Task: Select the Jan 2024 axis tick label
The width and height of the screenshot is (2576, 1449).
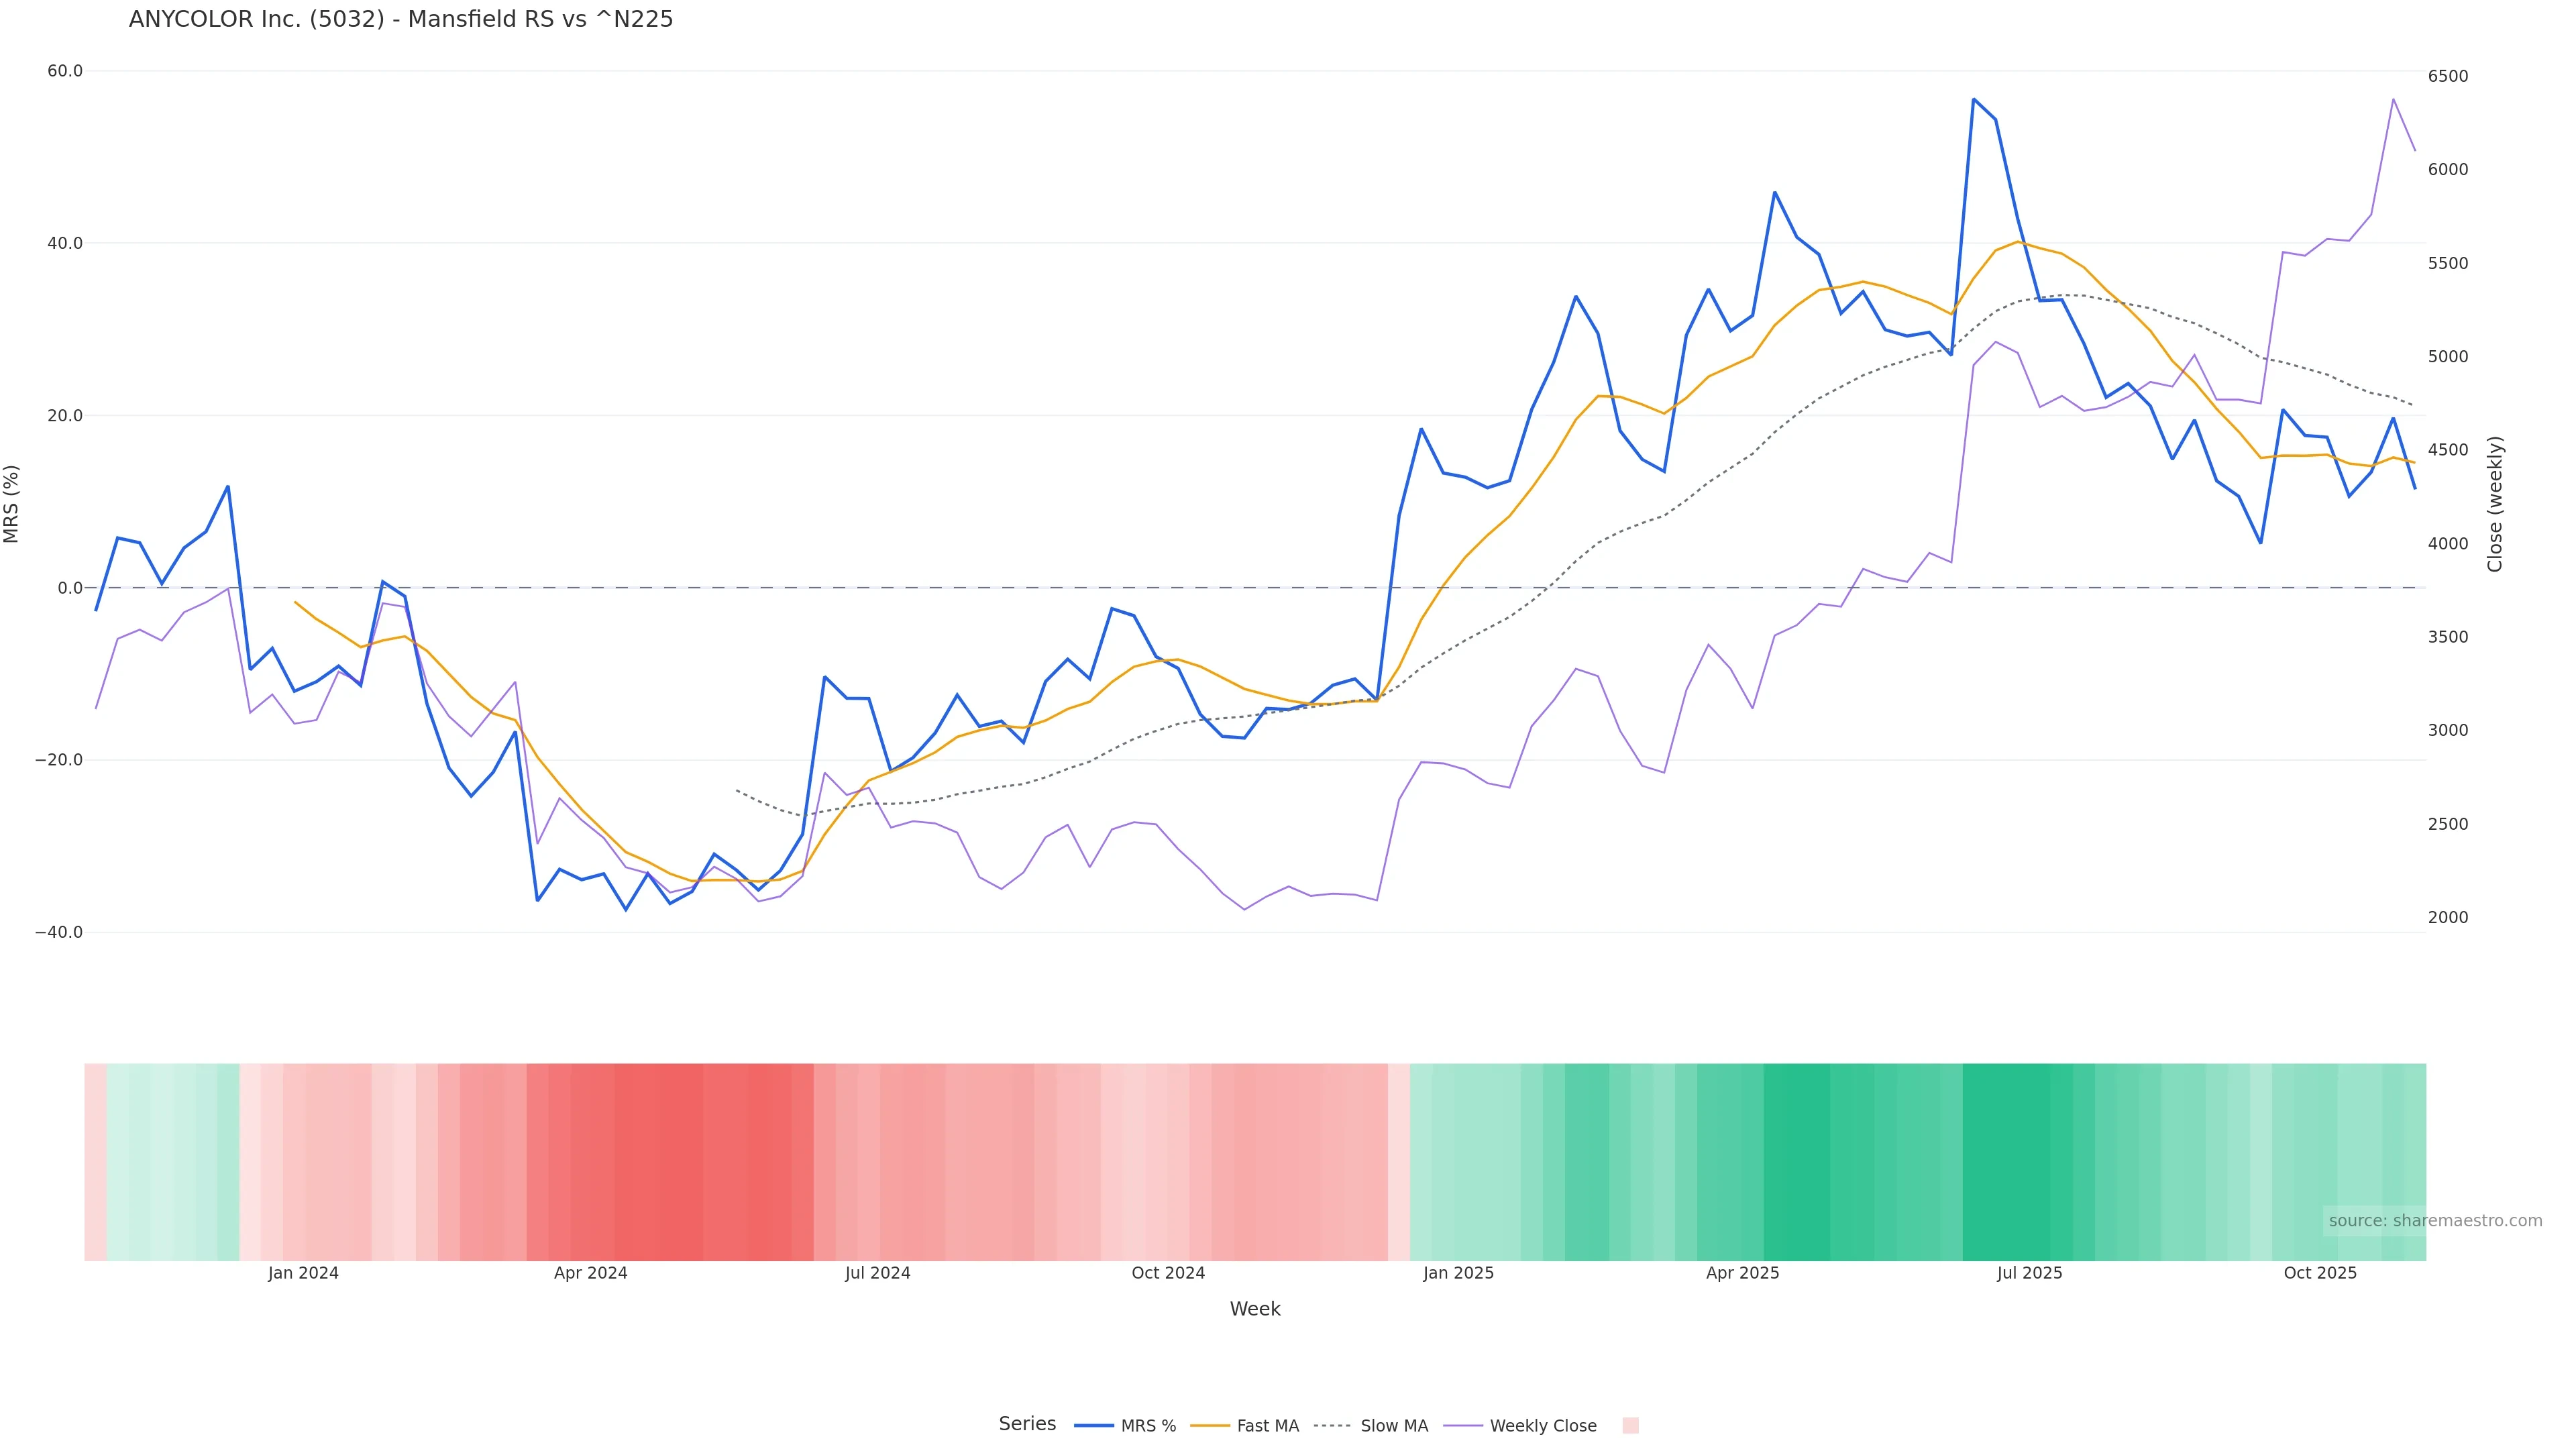Action: coord(303,1273)
